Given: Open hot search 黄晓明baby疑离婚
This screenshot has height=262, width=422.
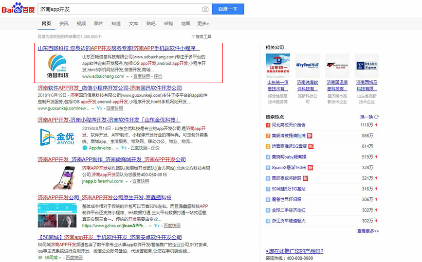Looking at the screenshot, I should (289, 157).
